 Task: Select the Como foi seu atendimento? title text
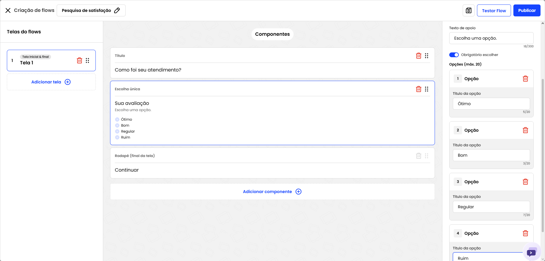(x=148, y=70)
